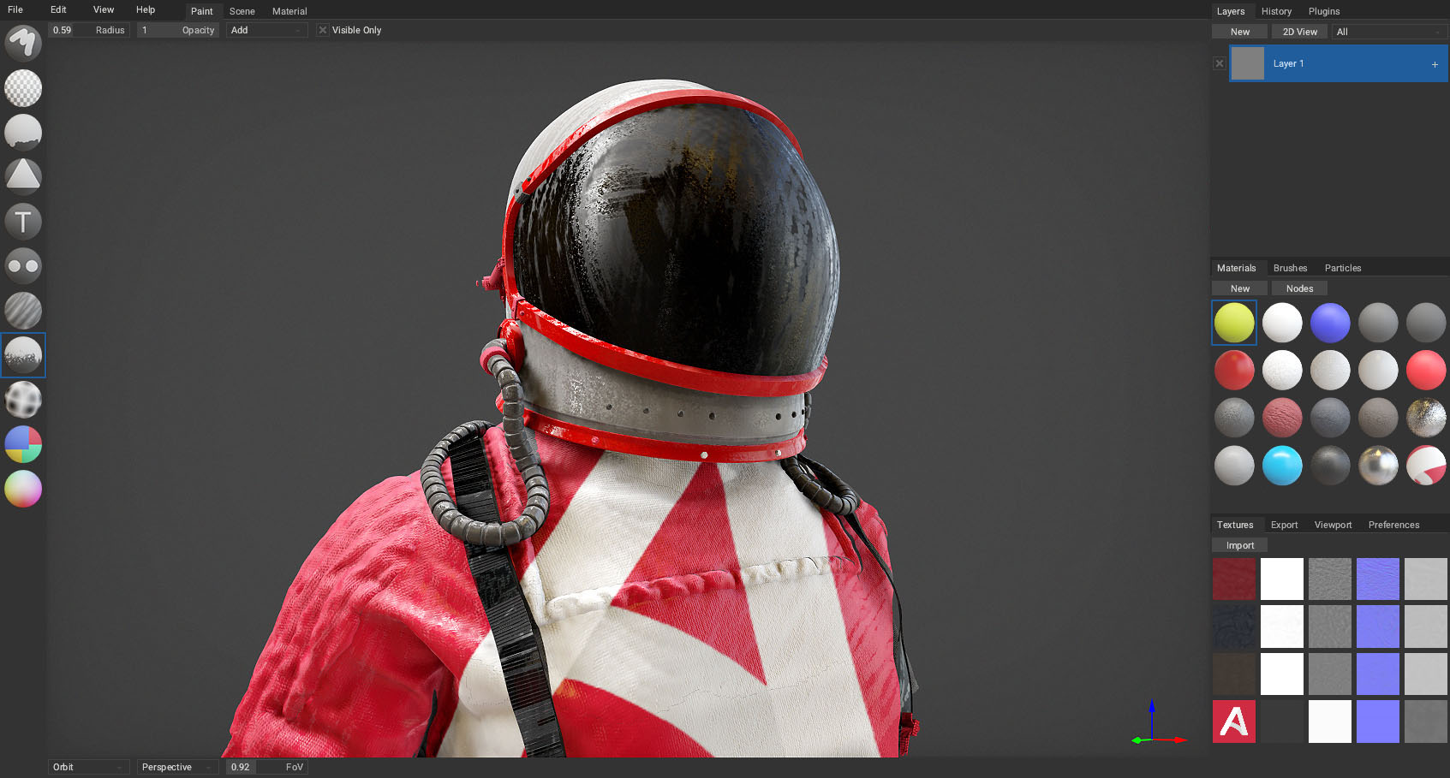1450x778 pixels.
Task: Switch to the Scene tab
Action: [x=242, y=11]
